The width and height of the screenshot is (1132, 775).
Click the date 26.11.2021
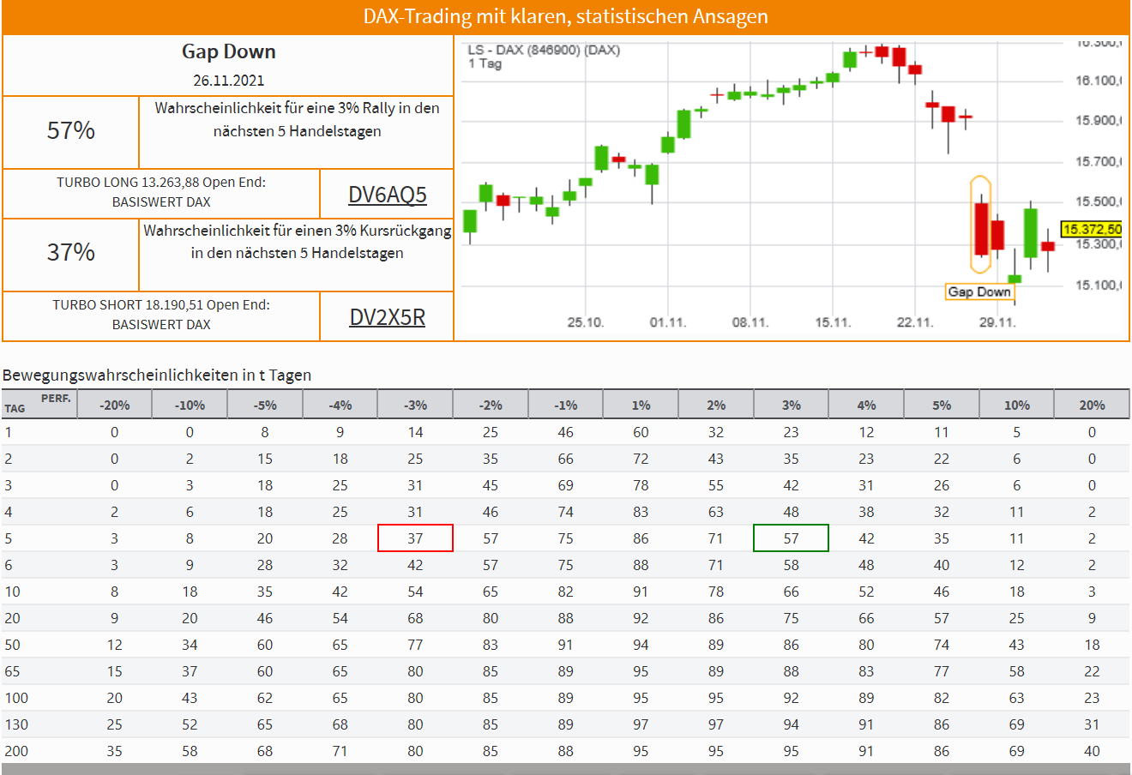coord(228,81)
